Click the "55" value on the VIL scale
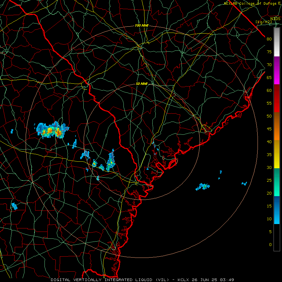Screen dimensions: 282x282 [269, 103]
